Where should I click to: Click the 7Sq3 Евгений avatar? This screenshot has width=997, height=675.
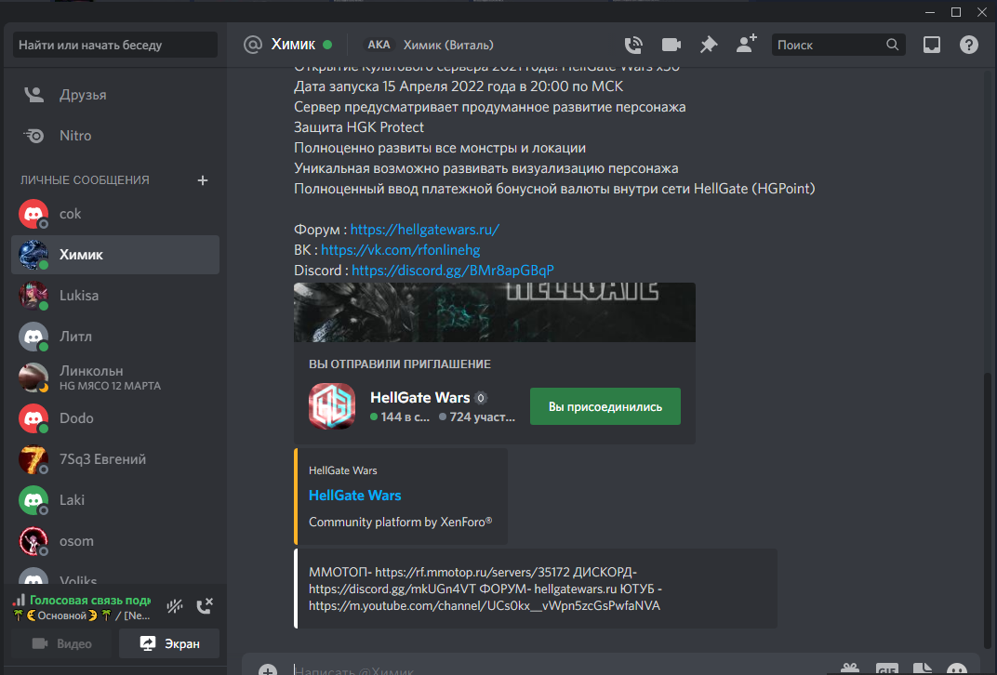[33, 459]
